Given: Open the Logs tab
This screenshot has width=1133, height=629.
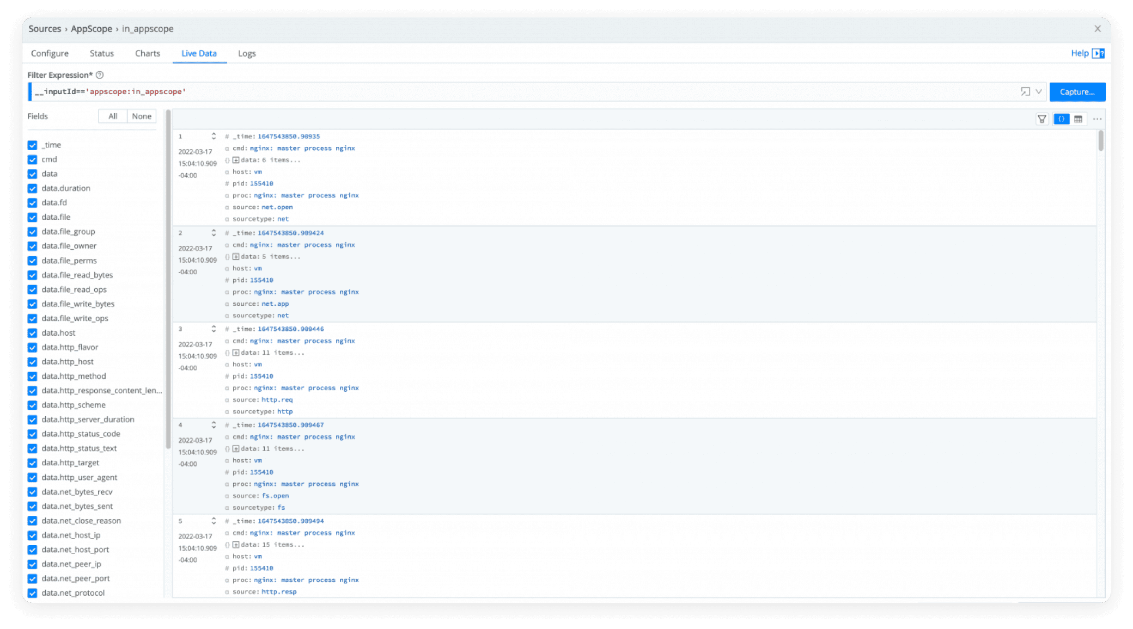Looking at the screenshot, I should [x=246, y=53].
